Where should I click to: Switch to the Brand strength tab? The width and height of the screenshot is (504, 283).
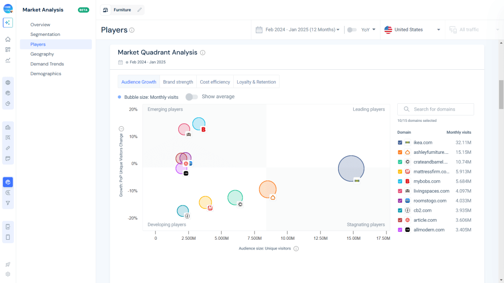click(x=178, y=82)
